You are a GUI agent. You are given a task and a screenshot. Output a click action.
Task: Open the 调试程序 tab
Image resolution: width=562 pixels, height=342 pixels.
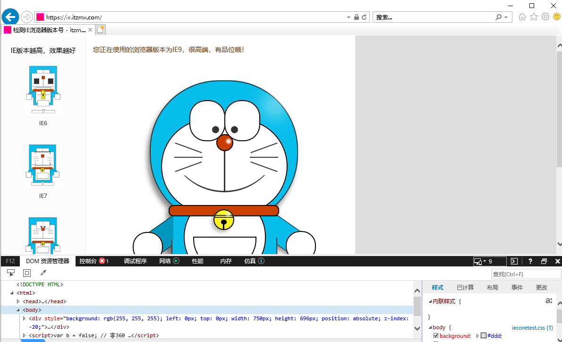pos(135,261)
